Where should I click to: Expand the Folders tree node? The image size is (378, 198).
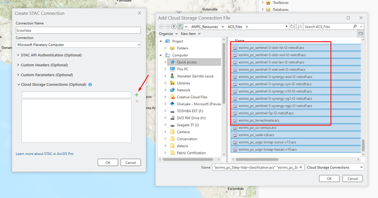point(166,48)
